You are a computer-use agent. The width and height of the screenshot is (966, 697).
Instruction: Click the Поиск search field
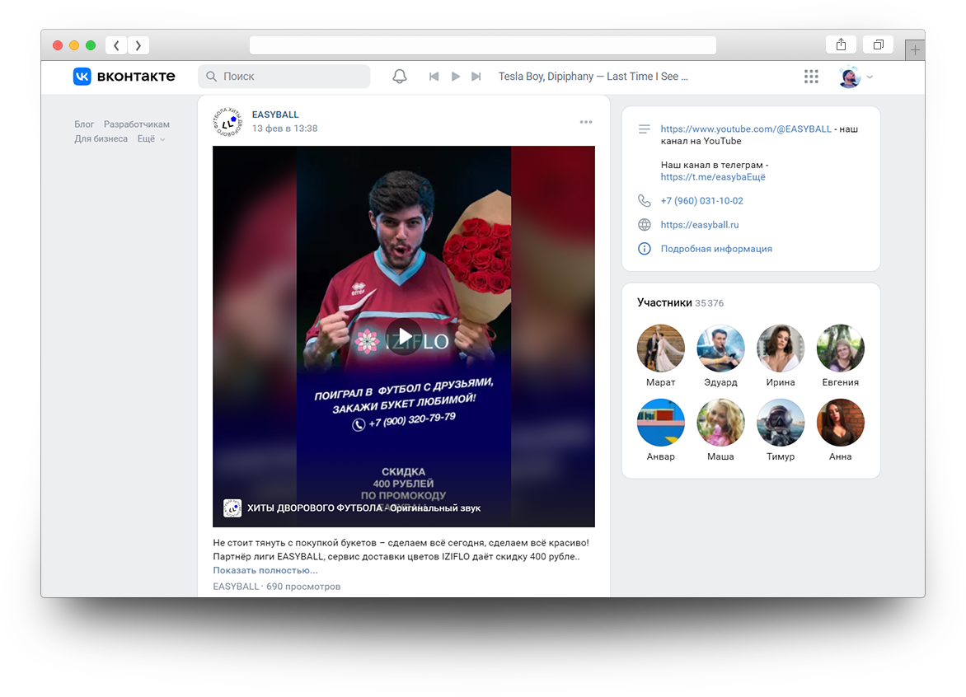click(x=284, y=77)
